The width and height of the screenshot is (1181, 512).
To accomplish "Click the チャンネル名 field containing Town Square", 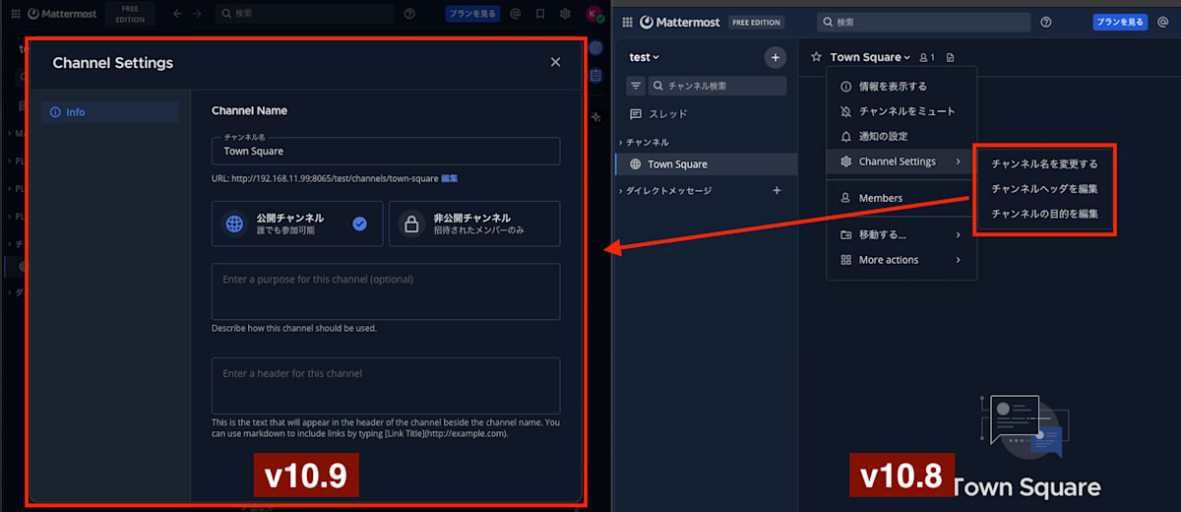I will [x=386, y=151].
